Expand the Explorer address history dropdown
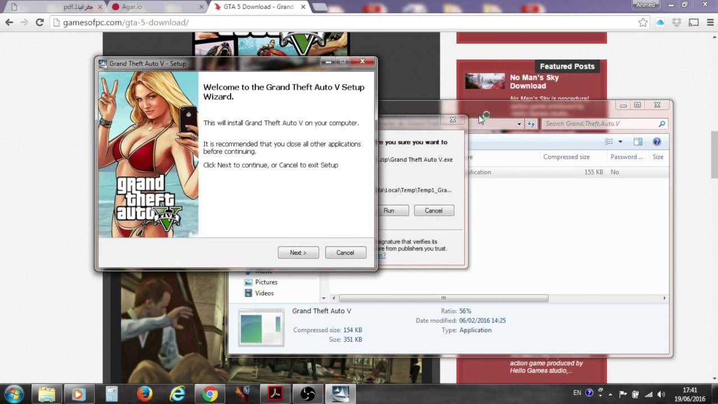Image resolution: width=718 pixels, height=404 pixels. (x=519, y=123)
